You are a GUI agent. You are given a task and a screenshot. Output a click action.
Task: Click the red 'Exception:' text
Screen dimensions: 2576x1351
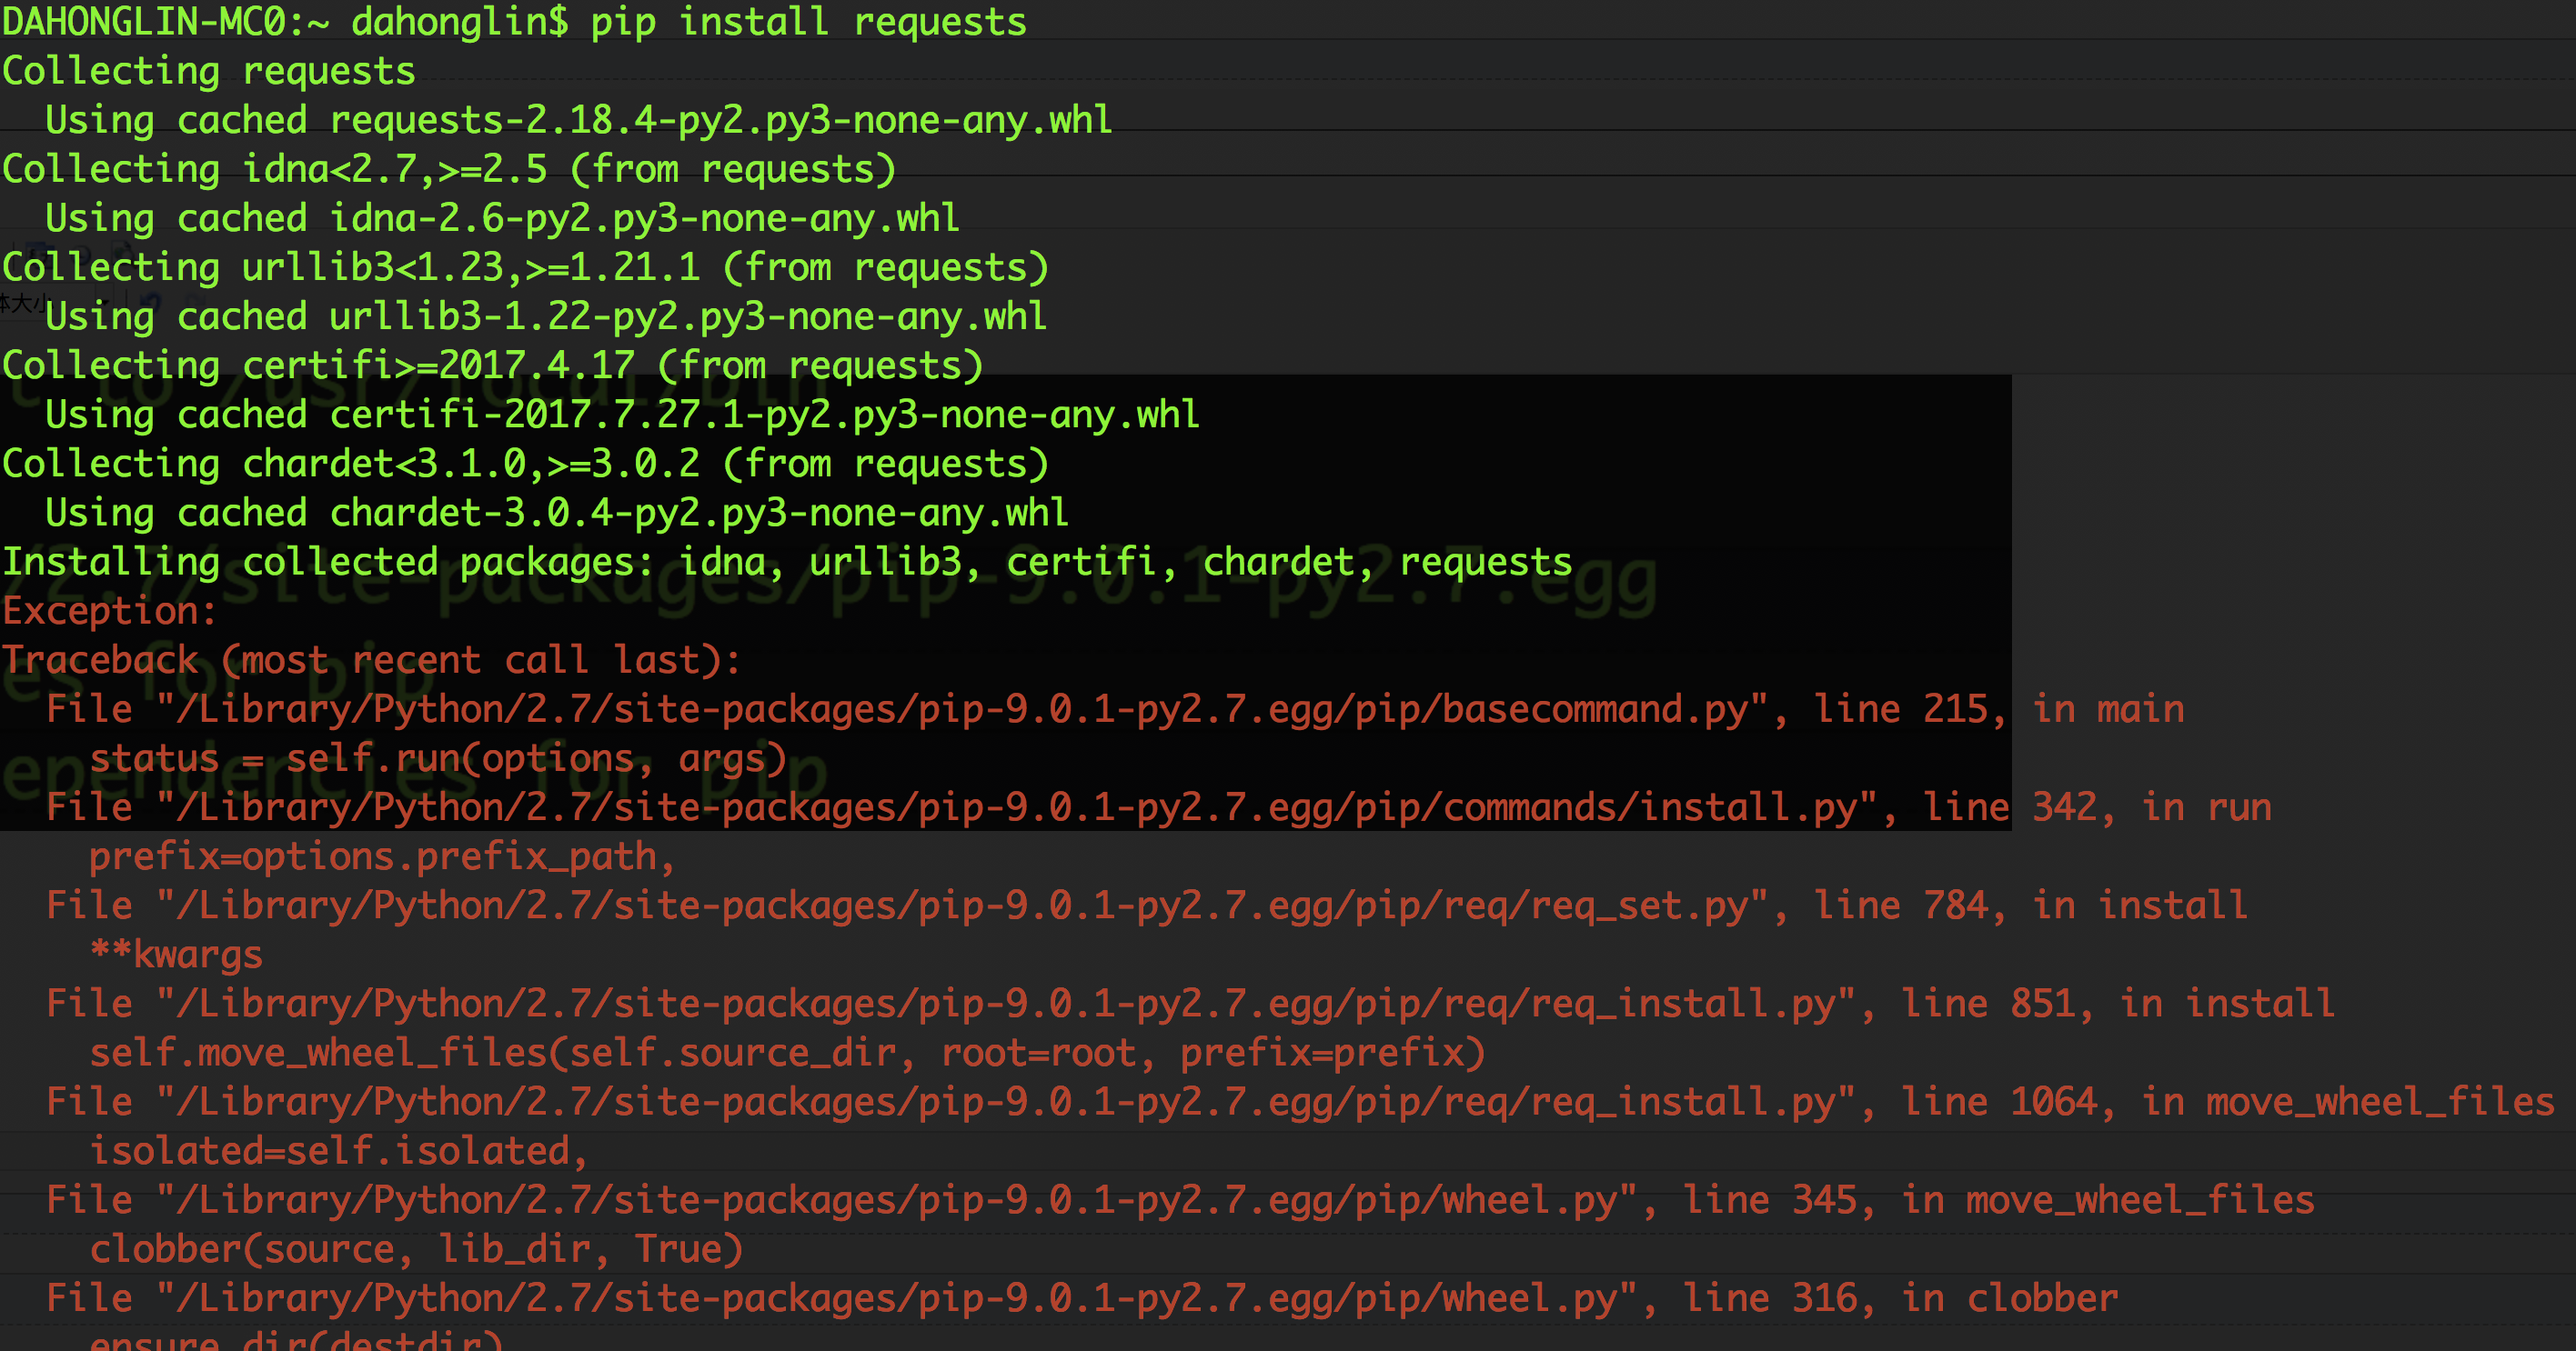click(x=110, y=611)
